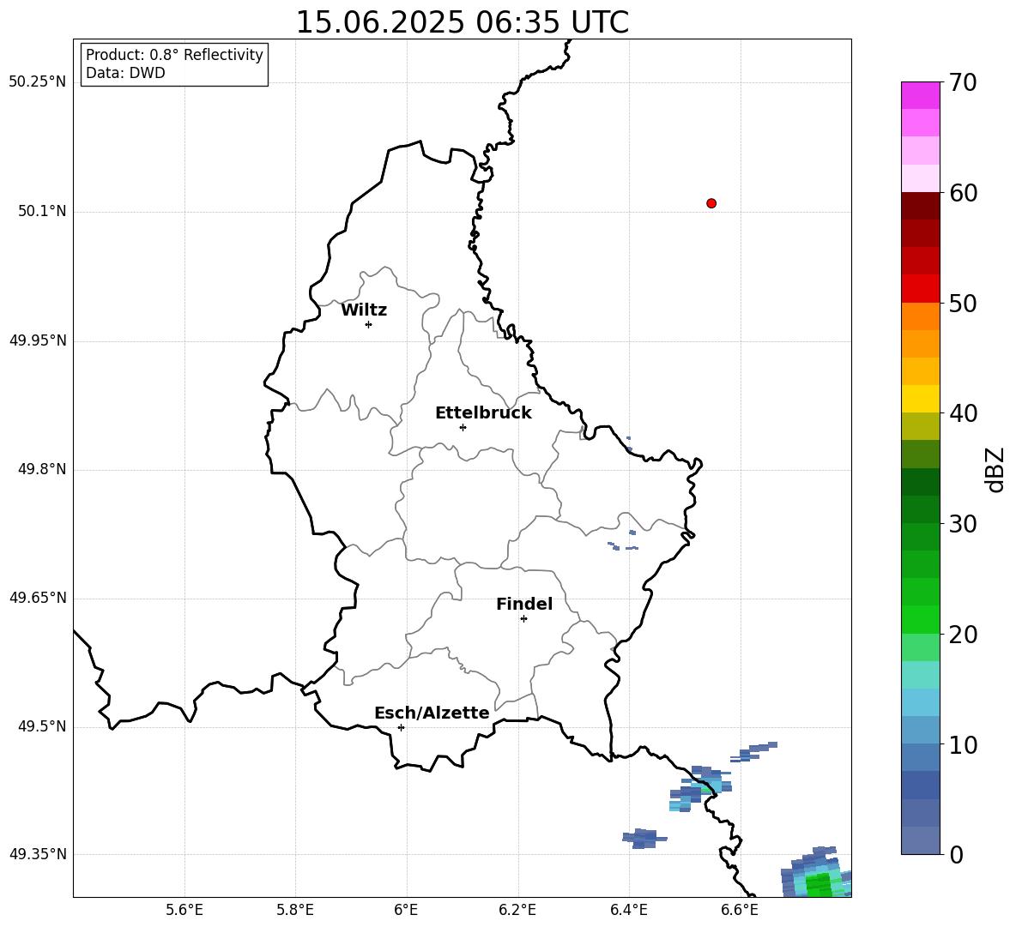The image size is (1016, 927).
Task: Click the 'Product: 0.8° Reflectivity' text
Action: (174, 54)
